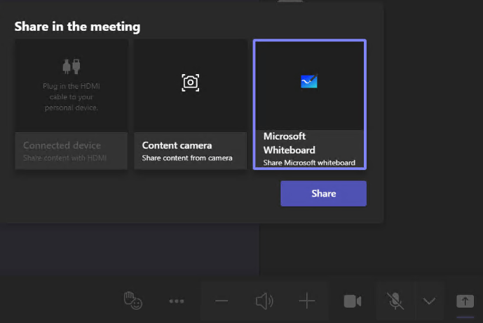Screen dimensions: 483x323
Task: Click the 'Share content from camera' subtitle
Action: 186,159
